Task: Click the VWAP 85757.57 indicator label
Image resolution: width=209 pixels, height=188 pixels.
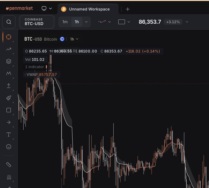Action: pos(41,74)
